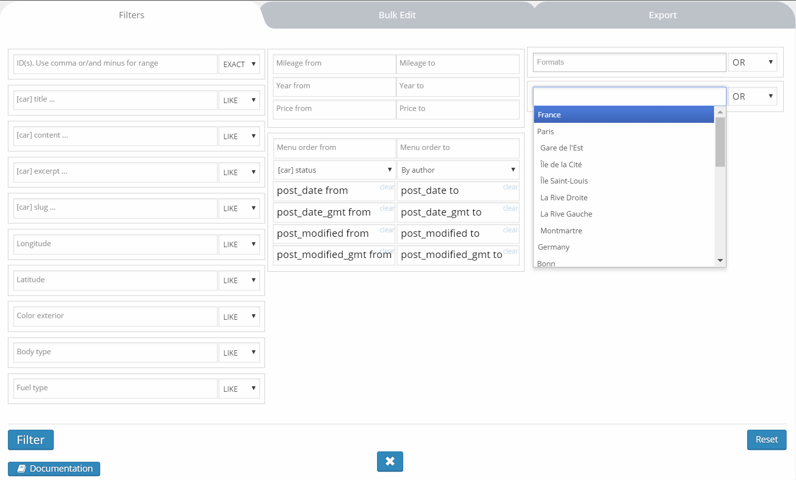Open the Export tab

[x=662, y=15]
